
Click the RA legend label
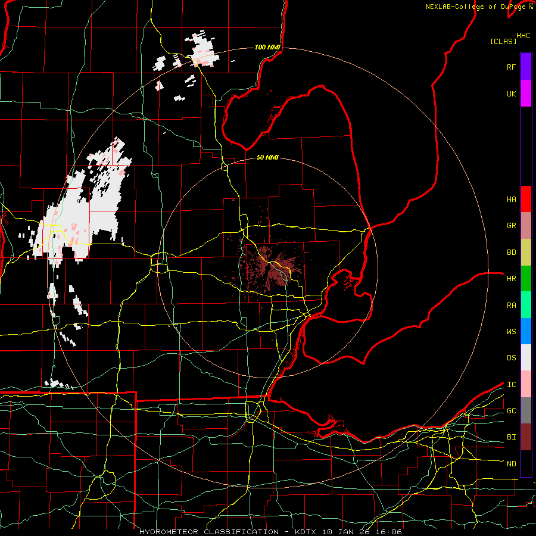click(x=511, y=306)
